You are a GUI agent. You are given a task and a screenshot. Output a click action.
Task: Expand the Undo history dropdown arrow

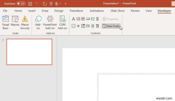tap(40, 4)
